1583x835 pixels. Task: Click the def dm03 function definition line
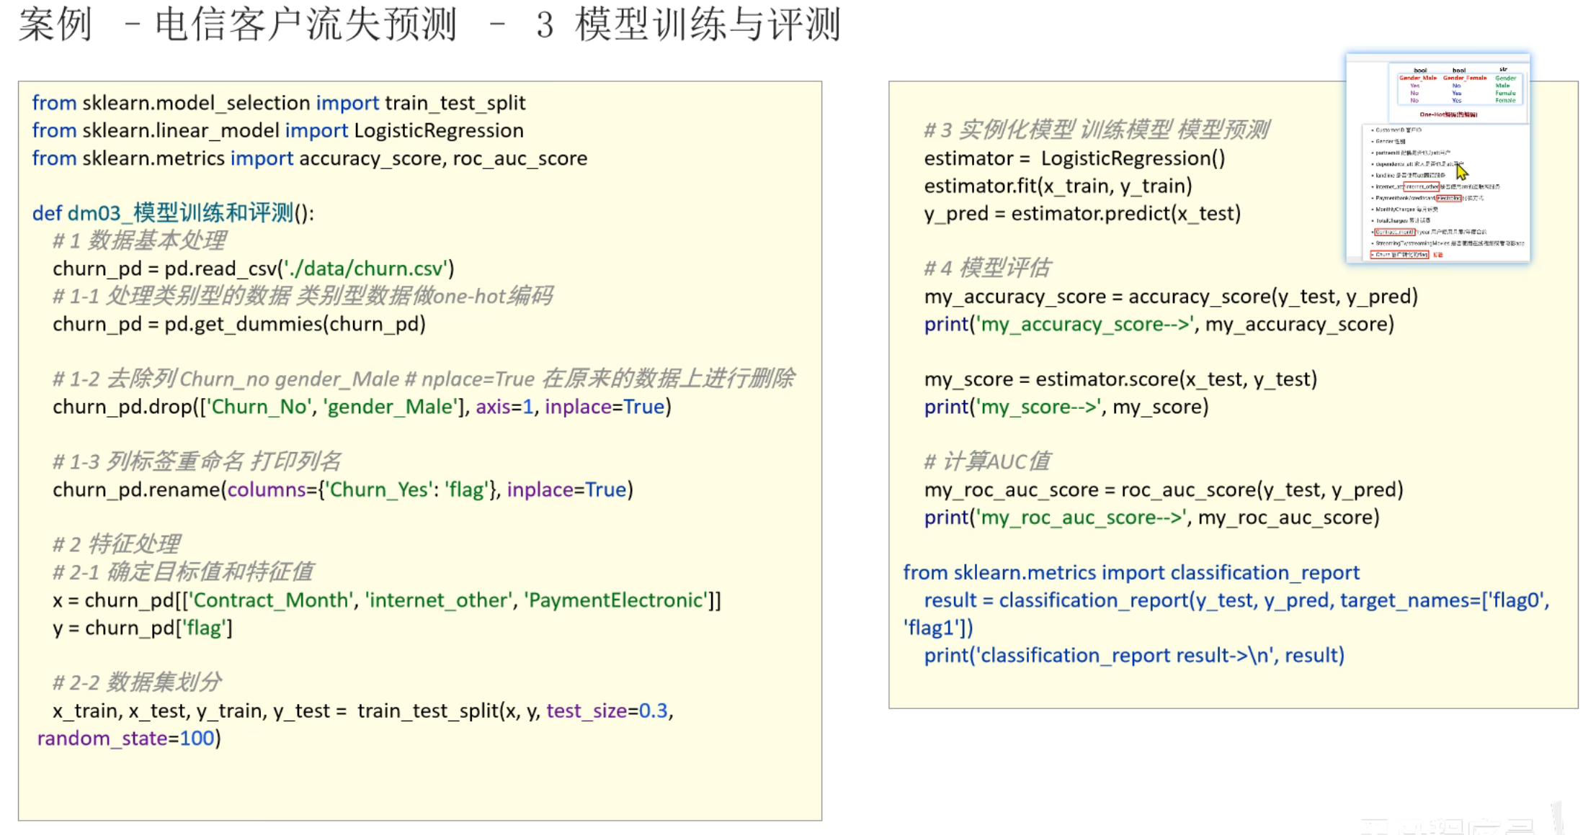click(x=173, y=213)
